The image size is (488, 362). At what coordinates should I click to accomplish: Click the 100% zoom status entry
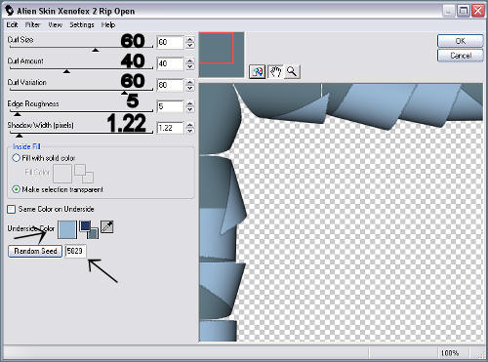(450, 353)
